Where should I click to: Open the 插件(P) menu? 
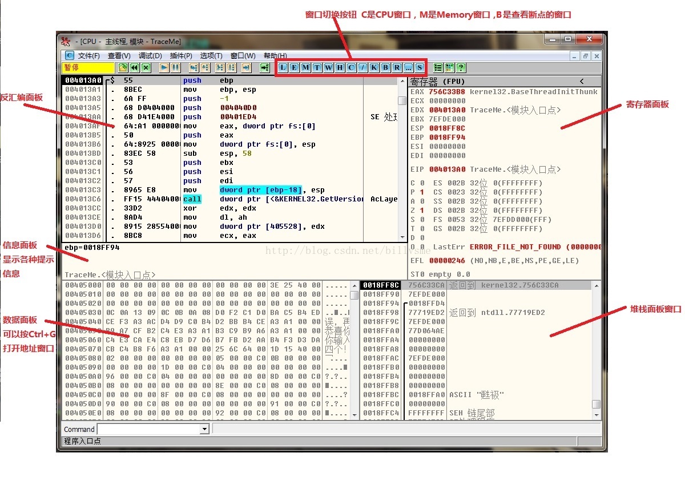(181, 55)
